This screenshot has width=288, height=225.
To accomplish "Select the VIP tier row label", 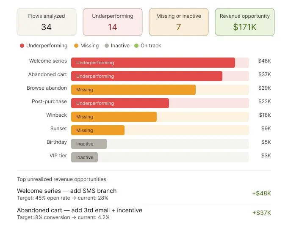I will [x=58, y=156].
